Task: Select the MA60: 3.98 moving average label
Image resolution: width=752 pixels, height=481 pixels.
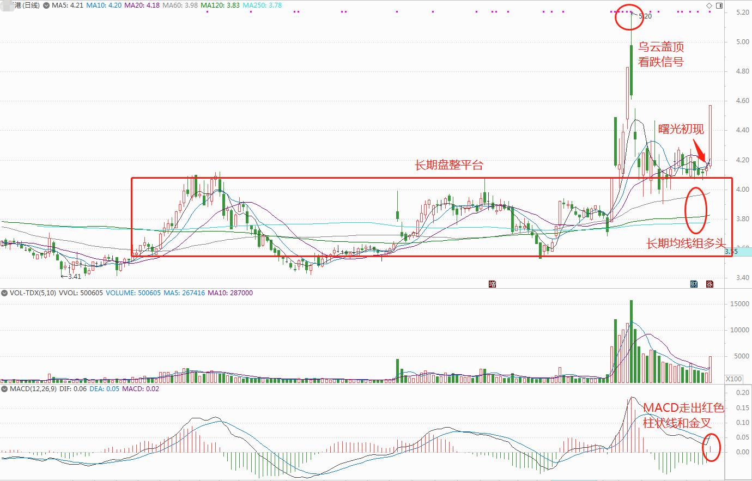Action: coord(180,5)
